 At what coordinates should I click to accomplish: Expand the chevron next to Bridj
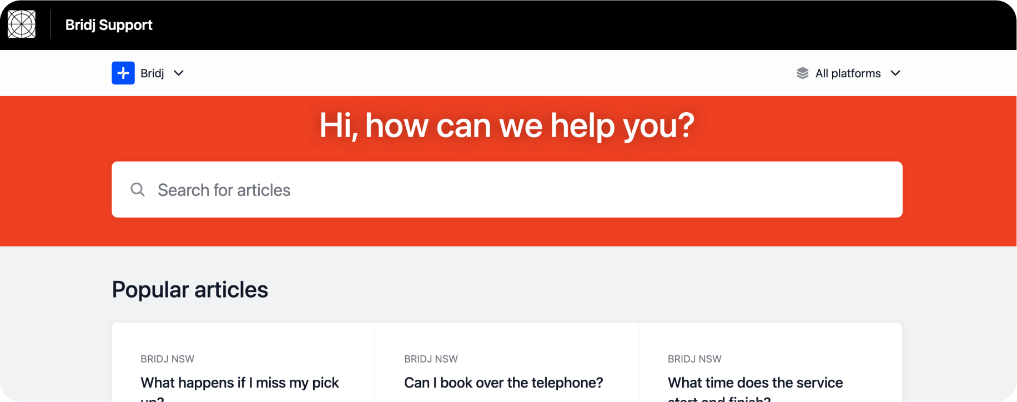tap(179, 73)
